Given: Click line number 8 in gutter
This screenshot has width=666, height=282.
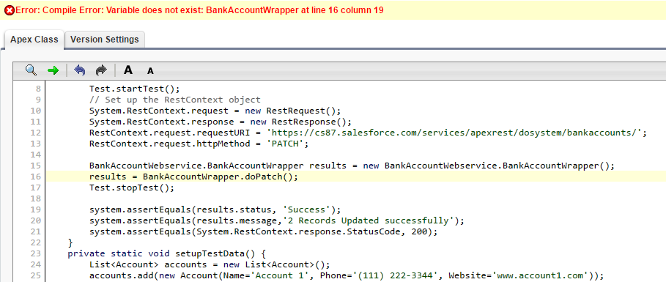Looking at the screenshot, I should coord(38,89).
